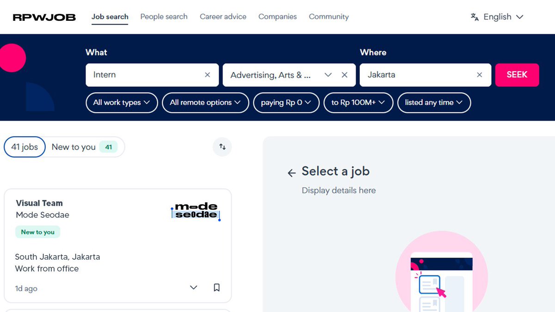
Task: Save the Visual Team job with bookmark
Action: (x=216, y=288)
